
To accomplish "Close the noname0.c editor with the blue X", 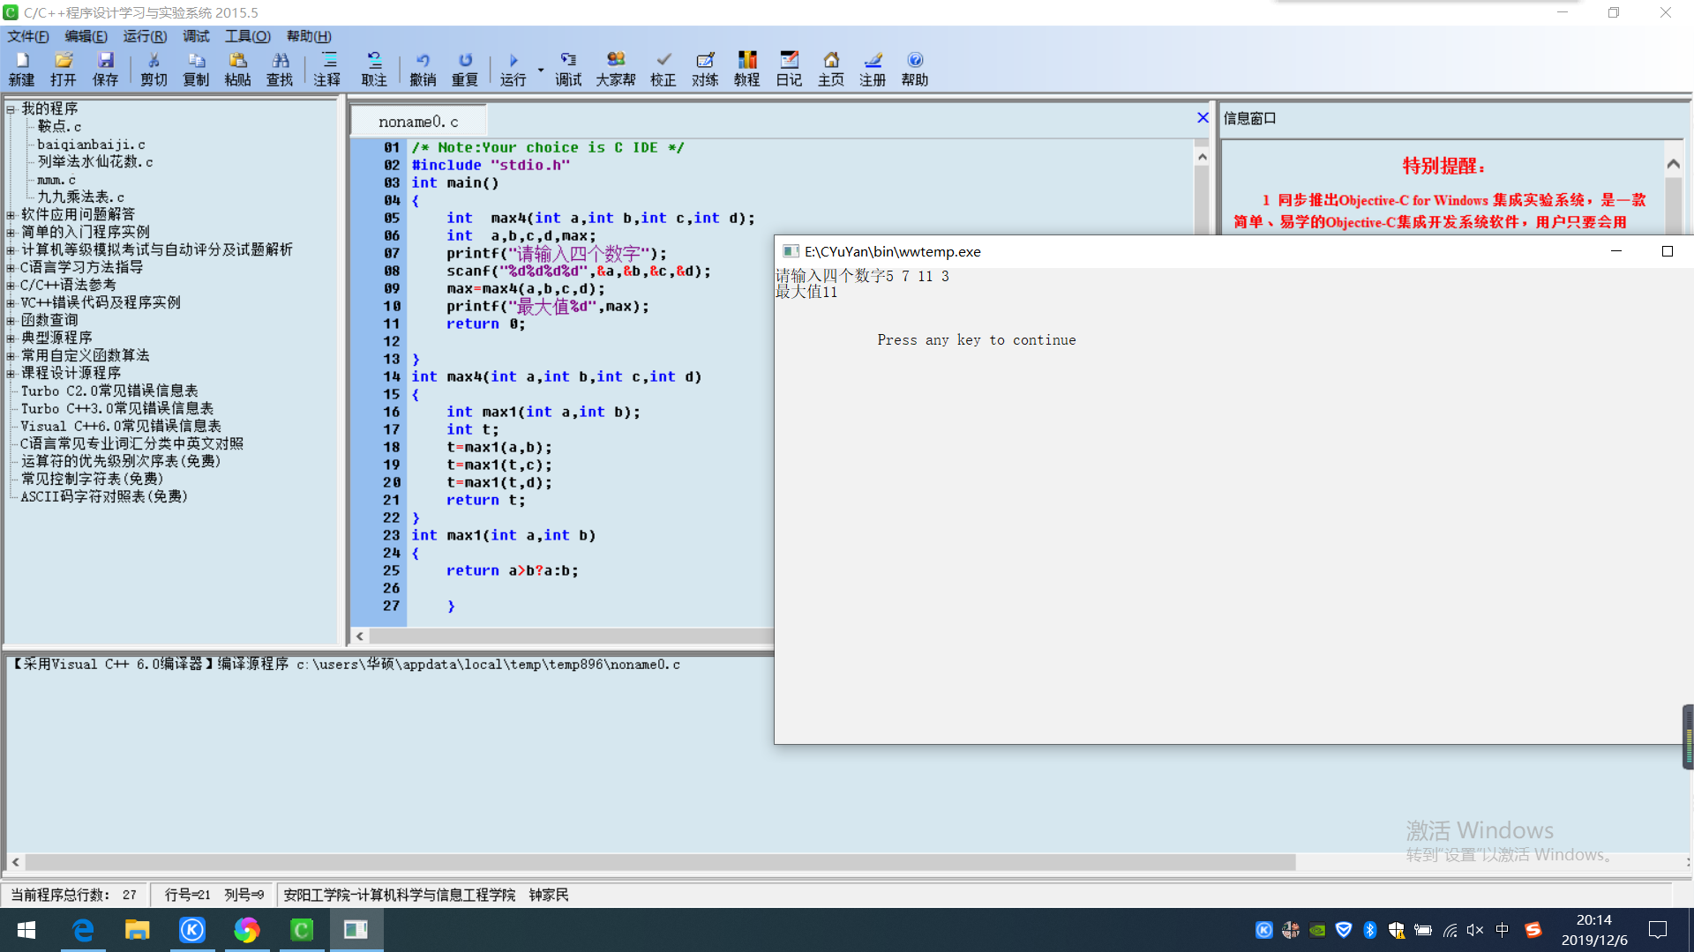I will click(1203, 117).
